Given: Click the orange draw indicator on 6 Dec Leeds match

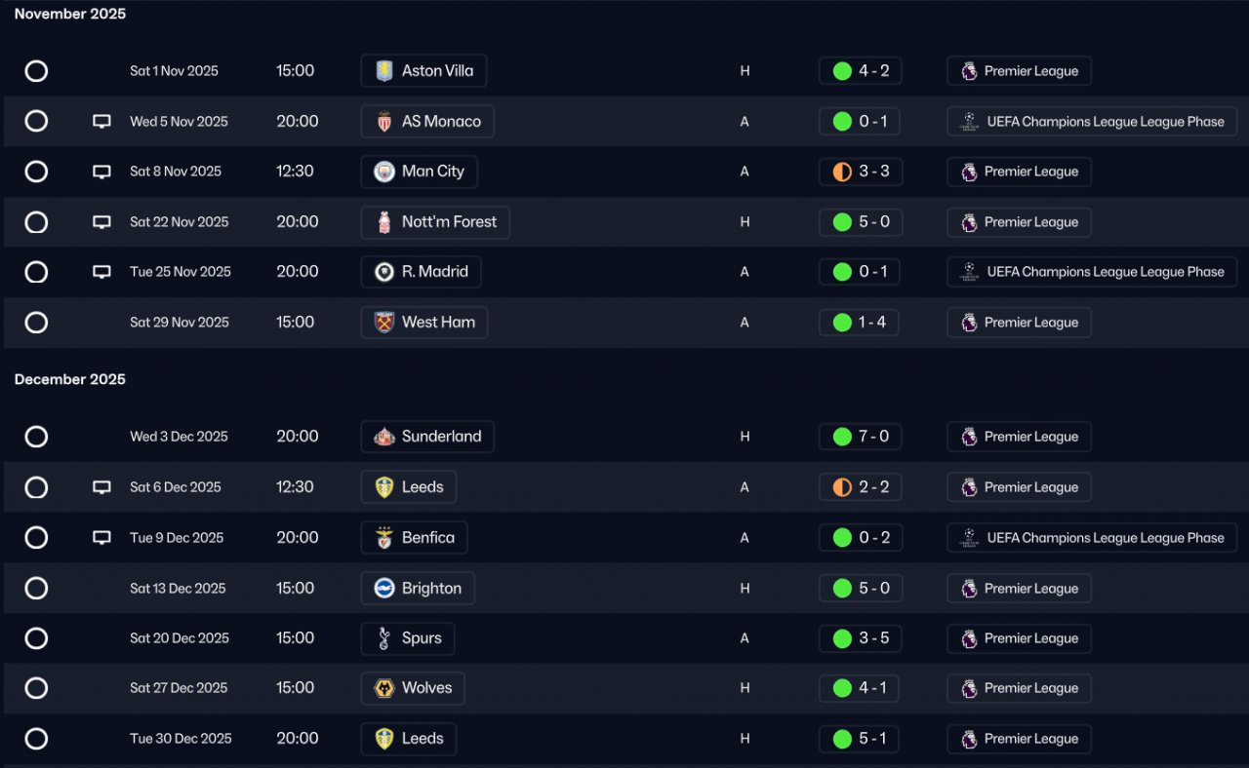Looking at the screenshot, I should tap(842, 487).
